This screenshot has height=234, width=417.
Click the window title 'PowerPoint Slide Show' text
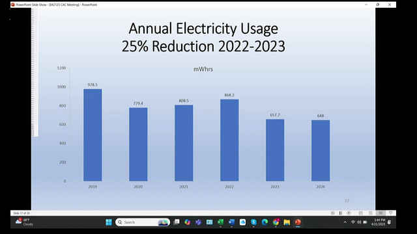pyautogui.click(x=31, y=5)
